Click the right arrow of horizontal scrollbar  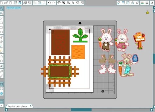point(152,110)
